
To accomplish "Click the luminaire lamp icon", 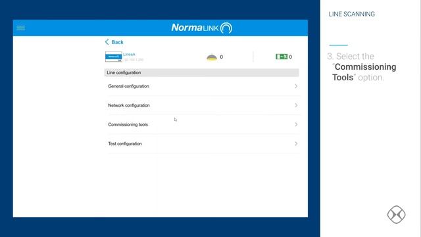I will (212, 57).
